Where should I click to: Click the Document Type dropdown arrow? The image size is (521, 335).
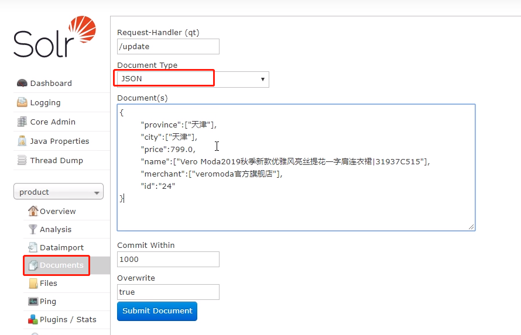click(262, 80)
